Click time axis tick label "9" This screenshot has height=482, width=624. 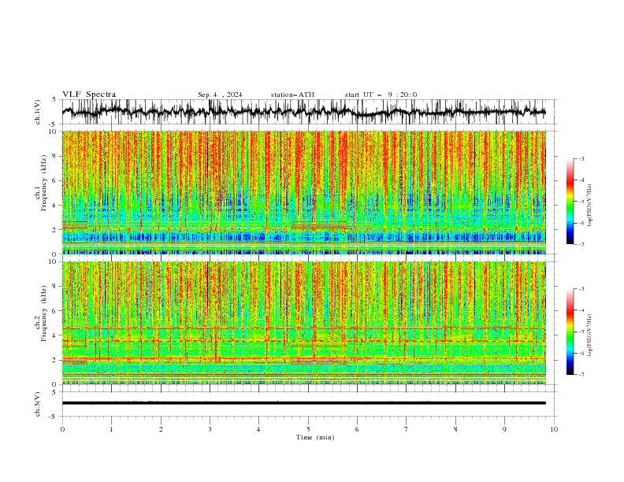[504, 429]
